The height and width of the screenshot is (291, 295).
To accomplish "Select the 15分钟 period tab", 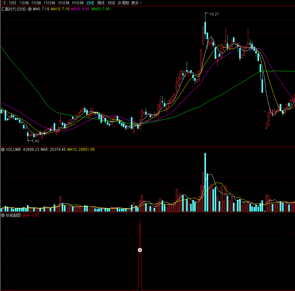I will [x=49, y=3].
